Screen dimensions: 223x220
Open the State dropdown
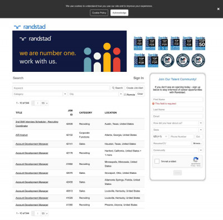pyautogui.click(x=177, y=130)
